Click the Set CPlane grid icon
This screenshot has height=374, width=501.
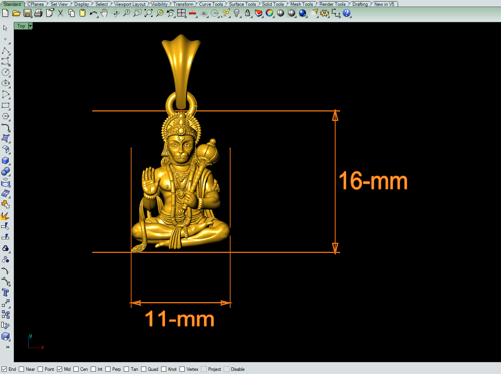tap(204, 13)
